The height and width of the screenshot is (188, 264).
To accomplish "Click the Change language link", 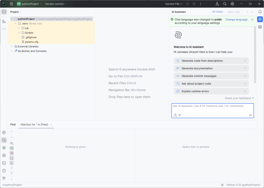I will [237, 19].
